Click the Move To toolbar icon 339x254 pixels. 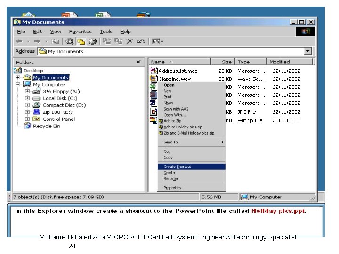click(x=107, y=41)
